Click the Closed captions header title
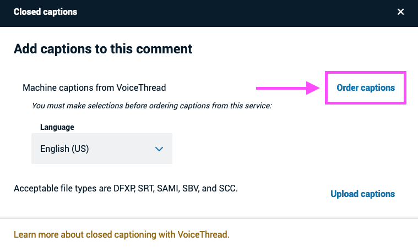Image resolution: width=418 pixels, height=247 pixels. (45, 12)
